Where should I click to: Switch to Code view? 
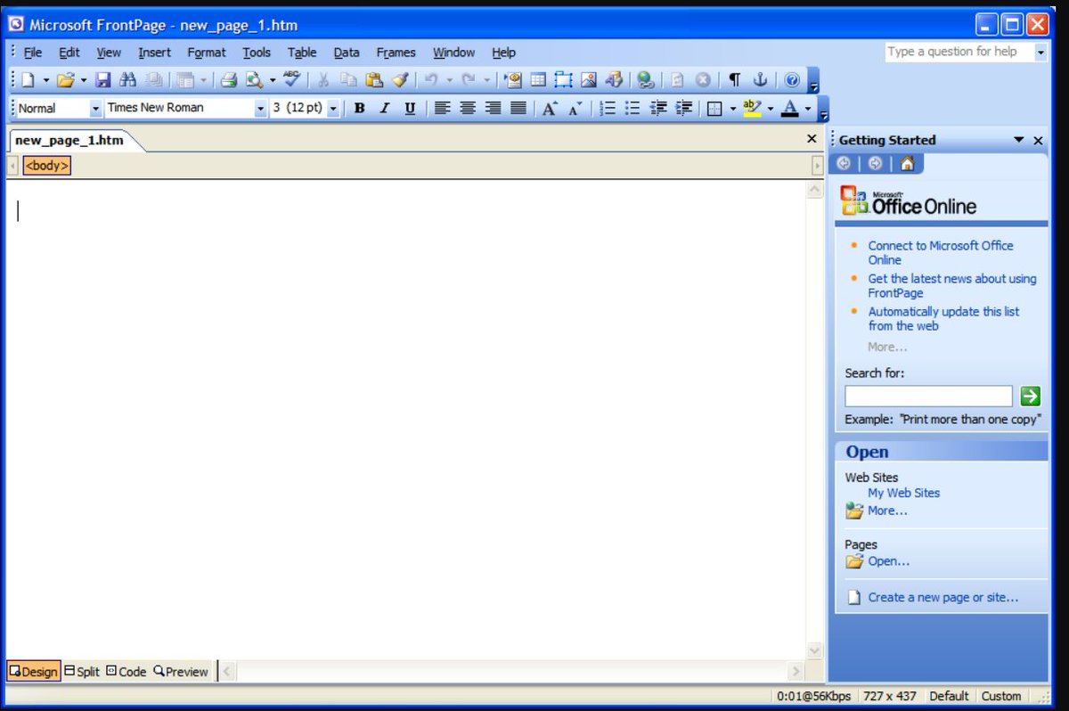point(126,671)
